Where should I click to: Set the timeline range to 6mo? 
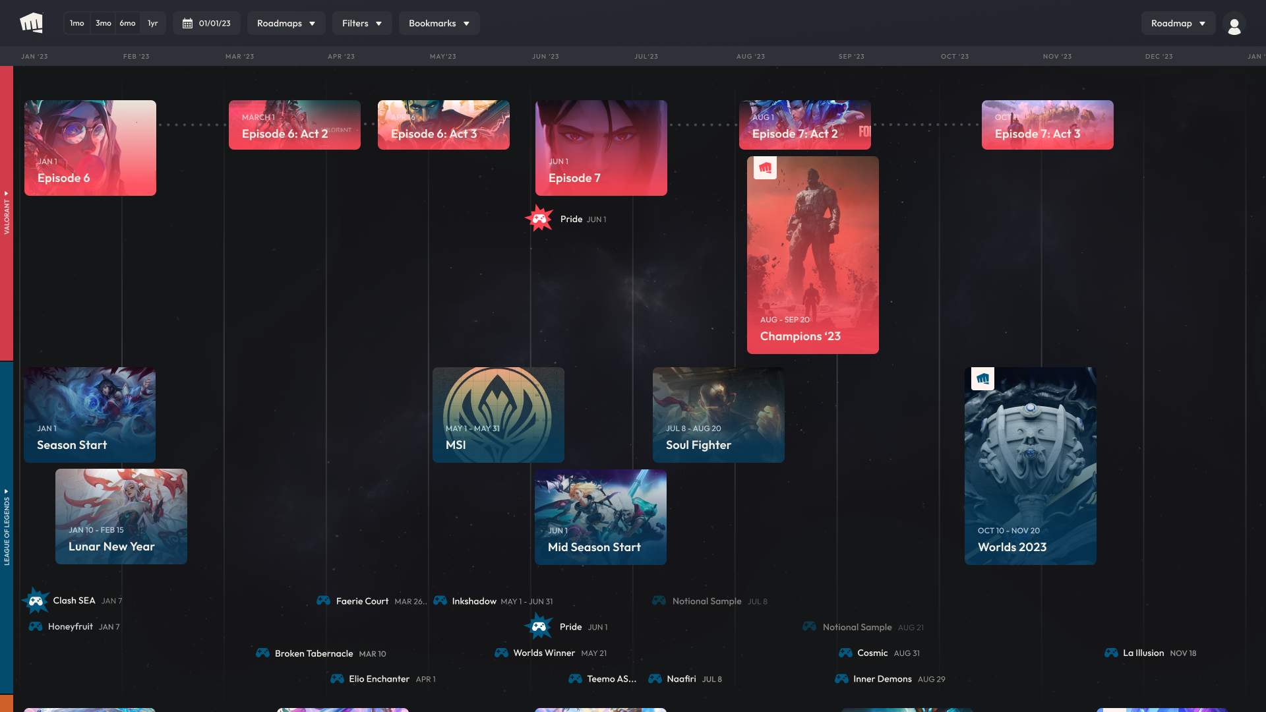pos(128,24)
